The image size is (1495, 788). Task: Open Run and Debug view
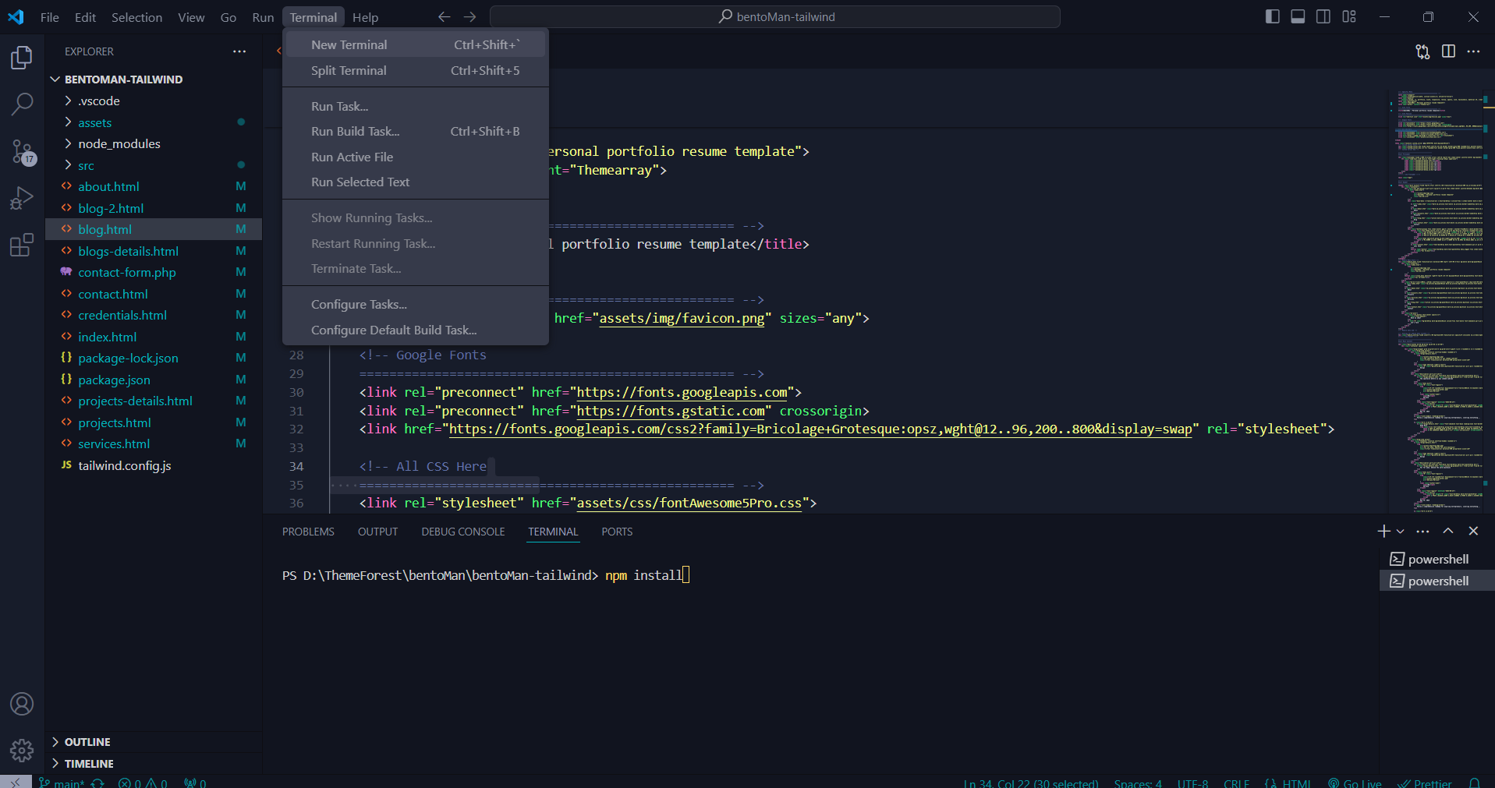point(22,198)
